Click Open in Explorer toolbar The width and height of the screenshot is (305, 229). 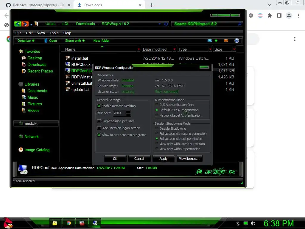click(x=51, y=41)
